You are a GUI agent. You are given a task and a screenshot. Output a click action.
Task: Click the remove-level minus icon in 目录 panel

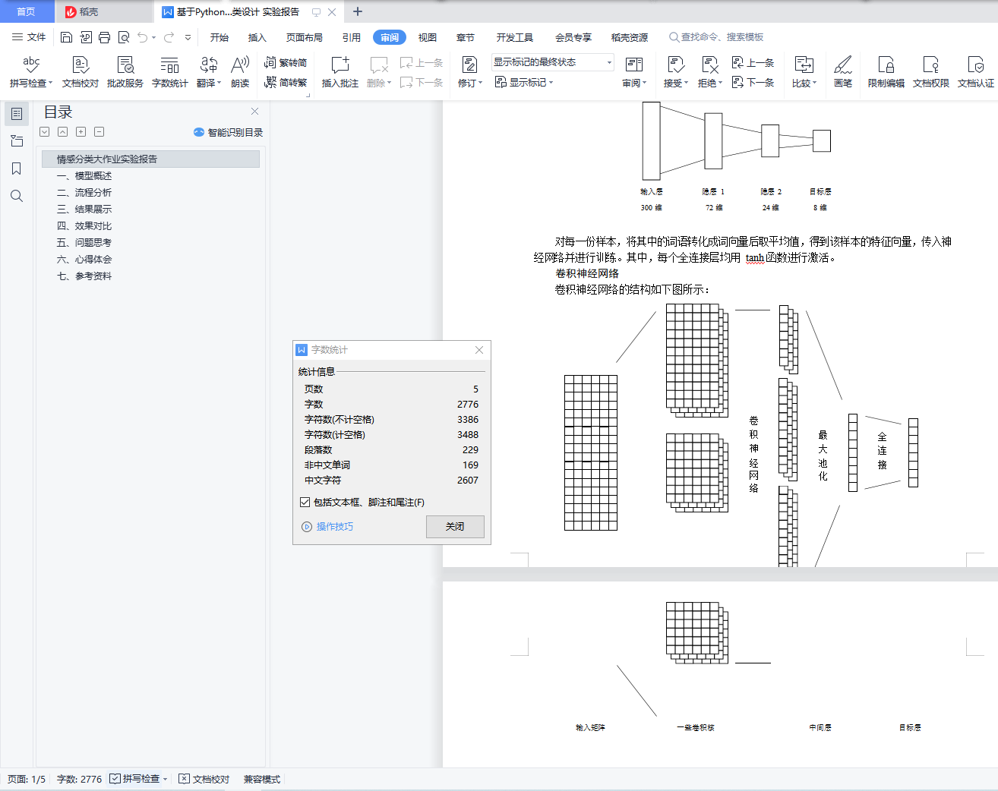[x=99, y=132]
